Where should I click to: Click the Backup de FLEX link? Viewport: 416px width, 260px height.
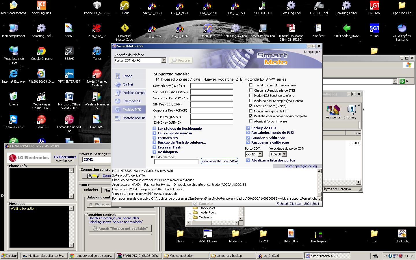point(264,128)
